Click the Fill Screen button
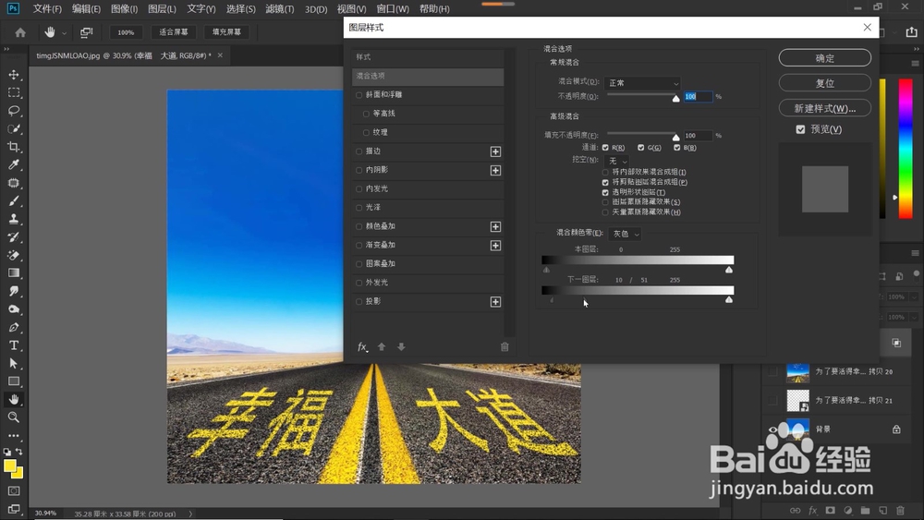924x520 pixels. coord(227,32)
